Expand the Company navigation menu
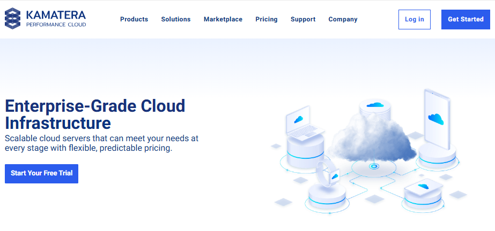This screenshot has width=495, height=231. 343,19
